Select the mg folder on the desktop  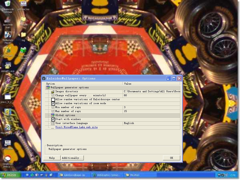(x=23, y=37)
